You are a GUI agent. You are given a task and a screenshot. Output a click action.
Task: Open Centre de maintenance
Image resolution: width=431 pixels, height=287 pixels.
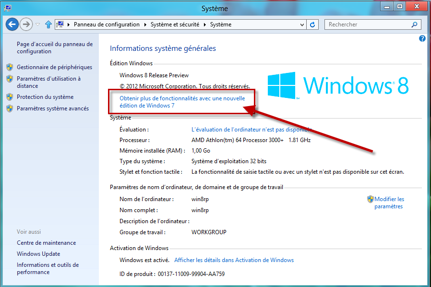[x=46, y=243]
